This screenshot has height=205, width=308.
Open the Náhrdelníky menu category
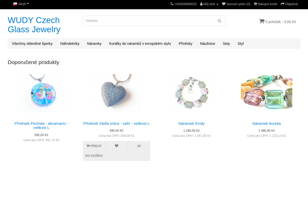pyautogui.click(x=70, y=44)
